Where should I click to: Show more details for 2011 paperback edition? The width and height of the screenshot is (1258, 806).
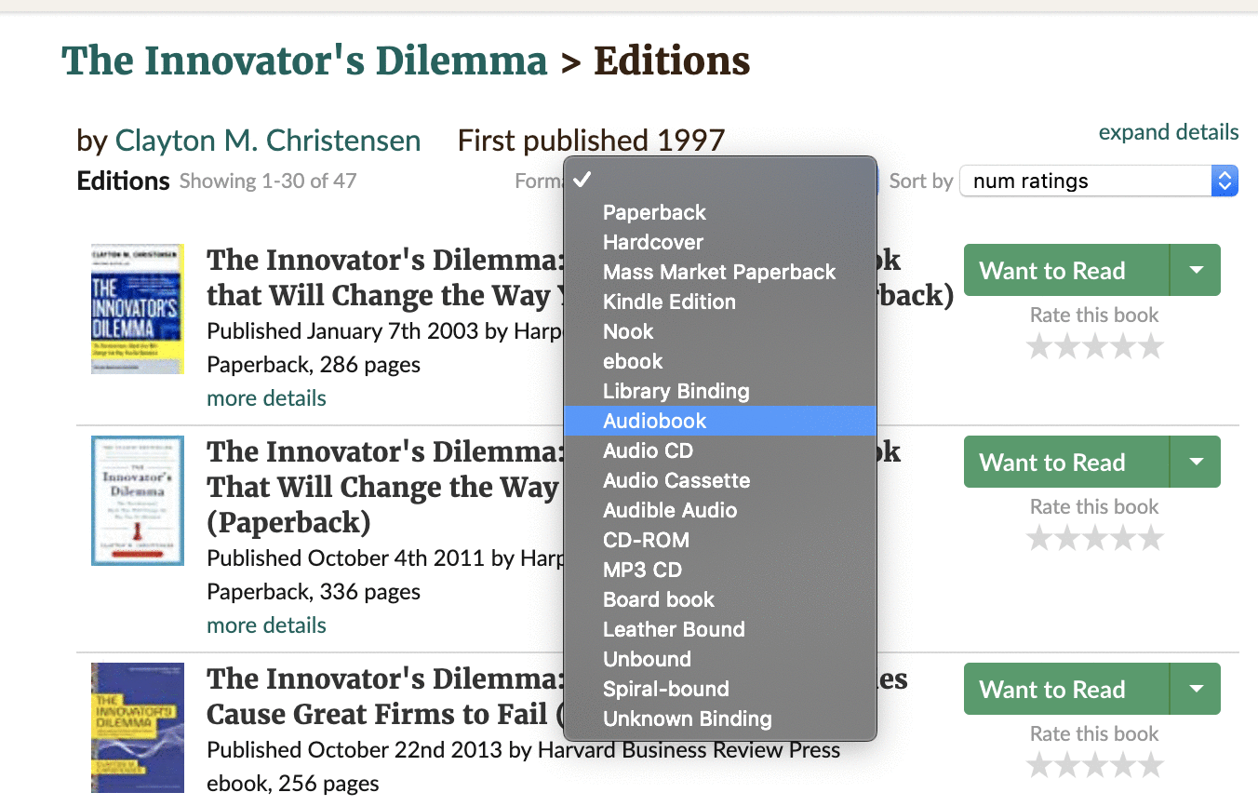(x=266, y=625)
